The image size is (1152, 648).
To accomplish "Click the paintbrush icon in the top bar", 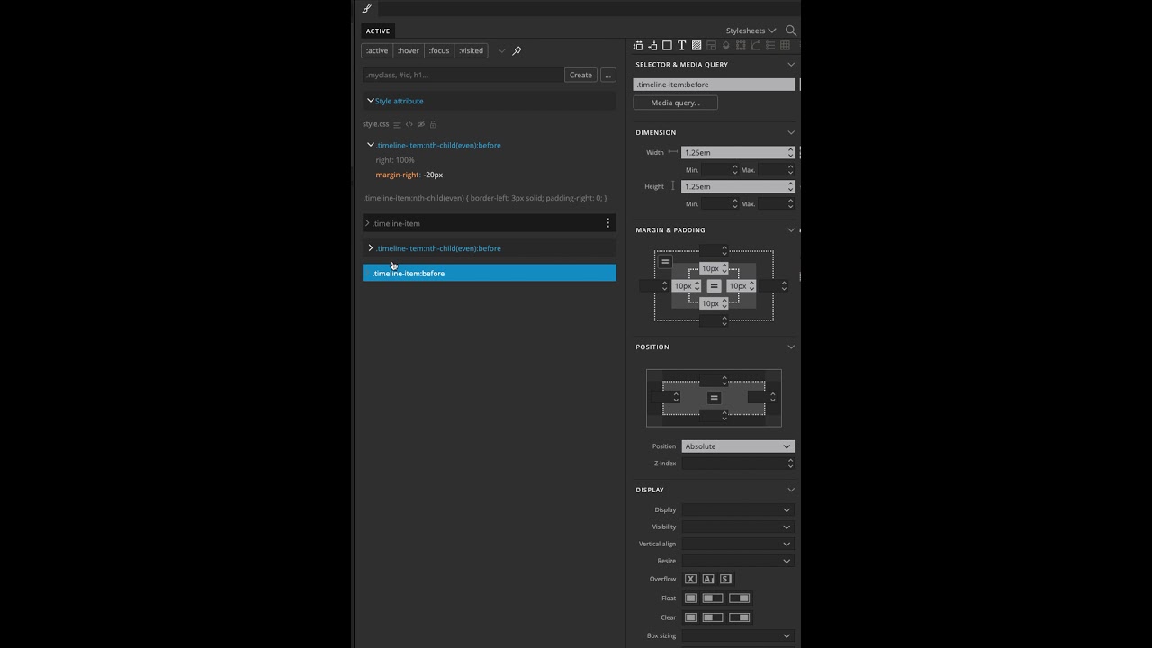I will click(366, 8).
